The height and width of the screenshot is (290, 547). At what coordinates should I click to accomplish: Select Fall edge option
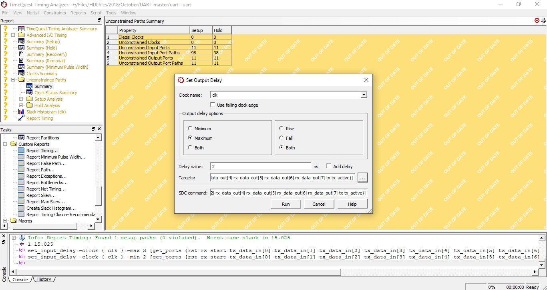(x=281, y=138)
